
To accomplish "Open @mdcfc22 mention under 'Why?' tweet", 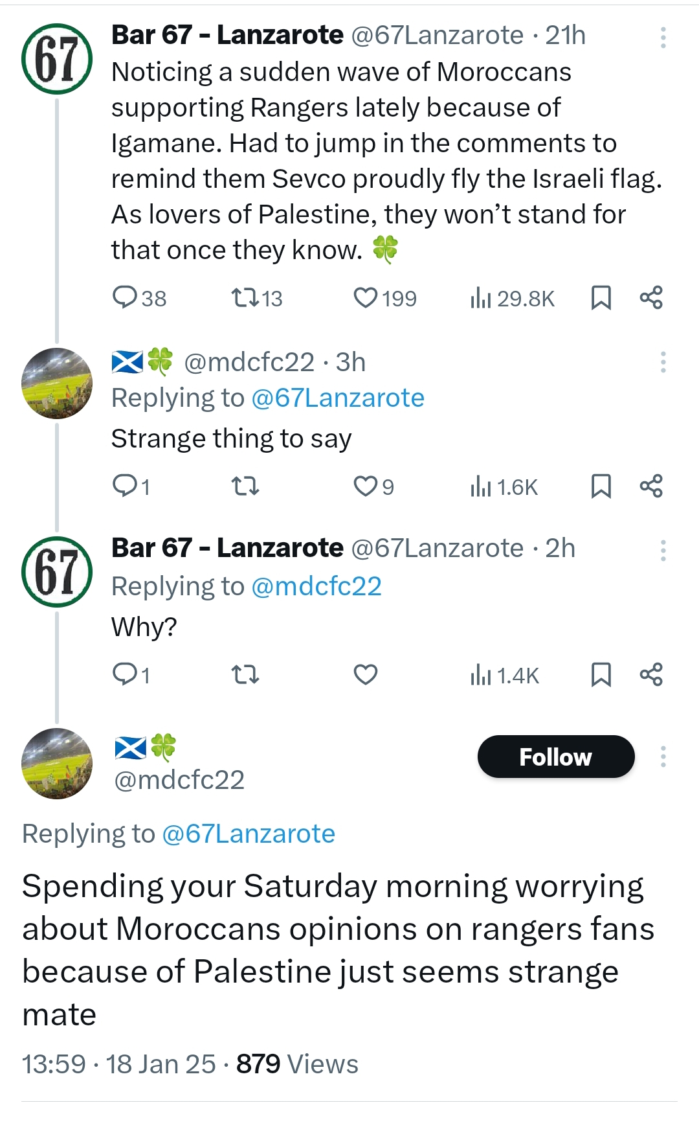I will tap(316, 586).
